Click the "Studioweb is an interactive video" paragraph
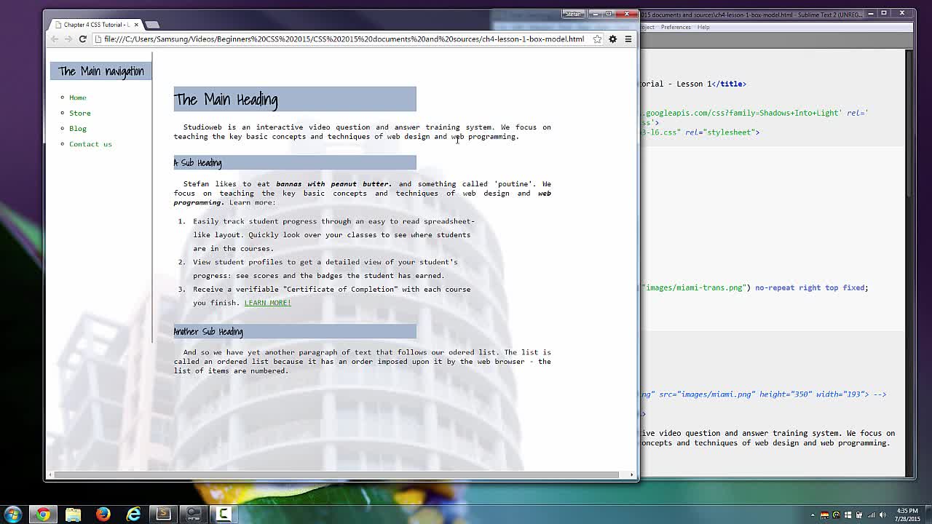 click(362, 132)
